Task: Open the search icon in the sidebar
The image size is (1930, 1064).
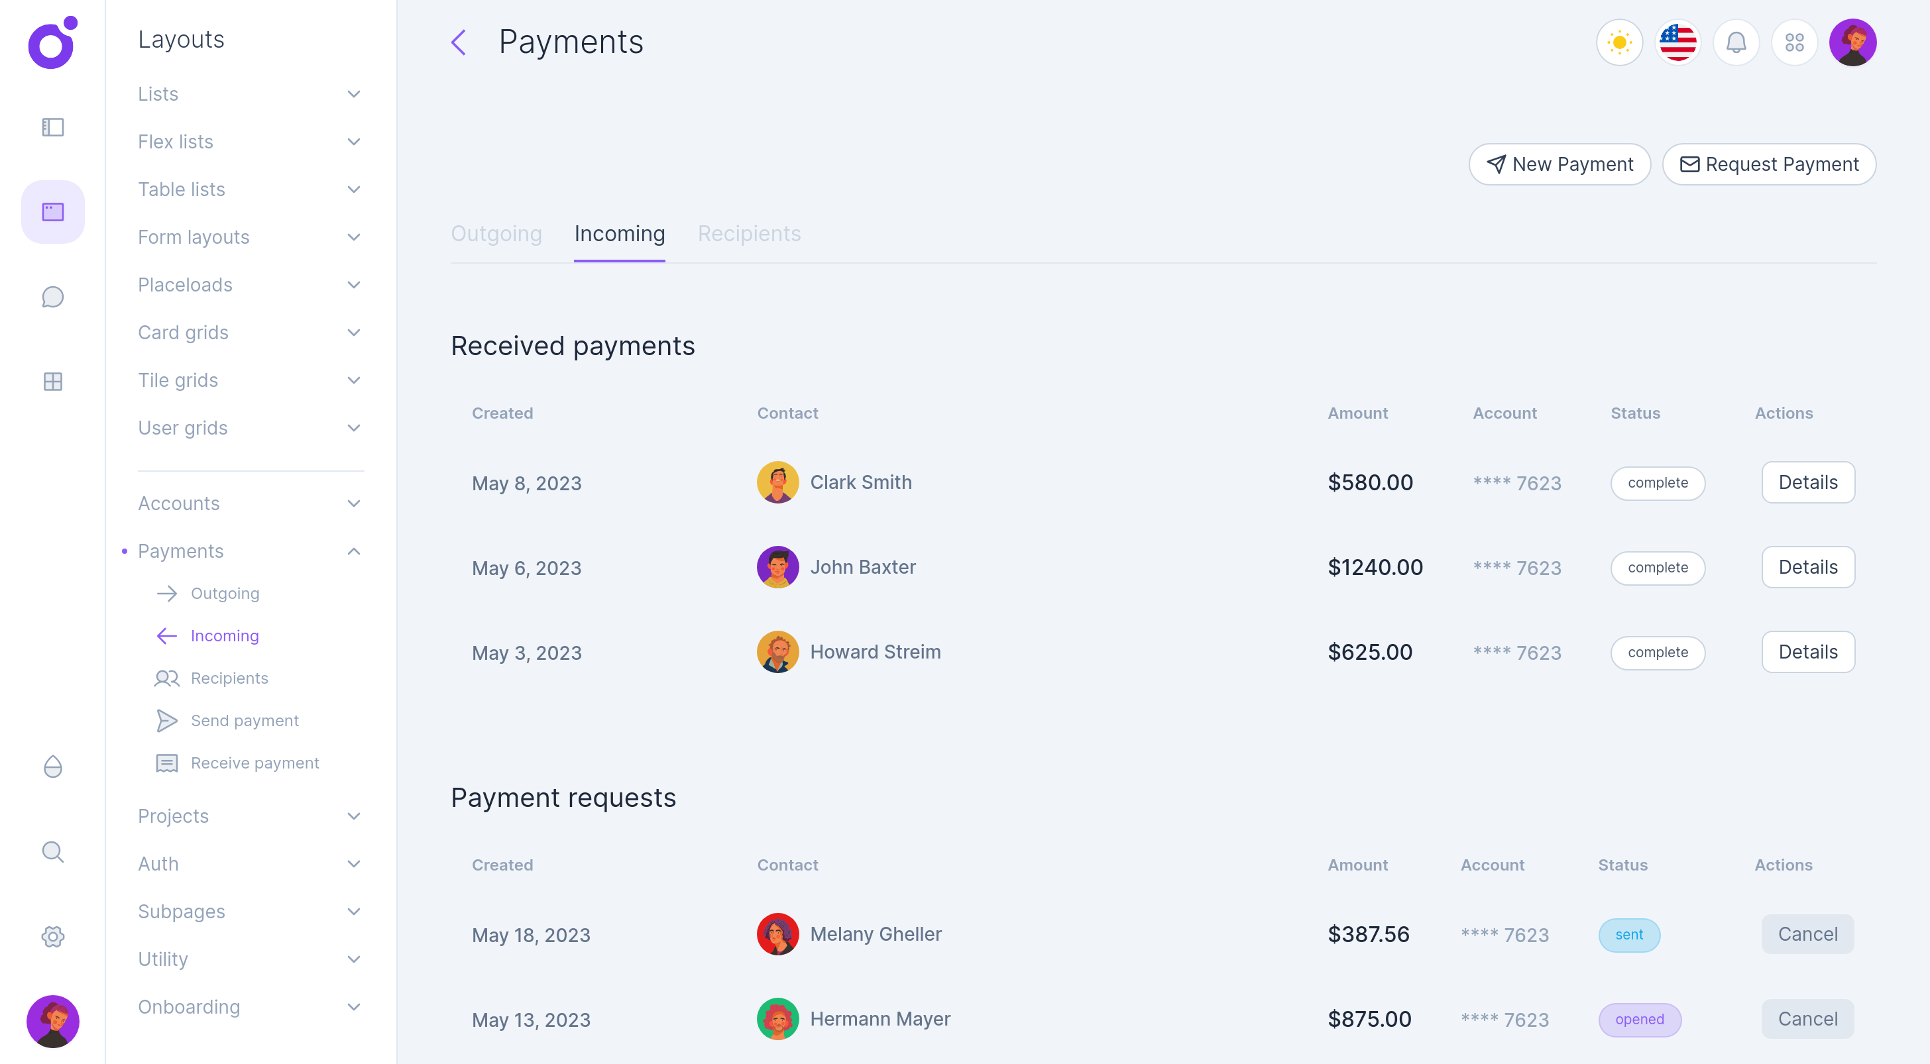Action: tap(52, 851)
